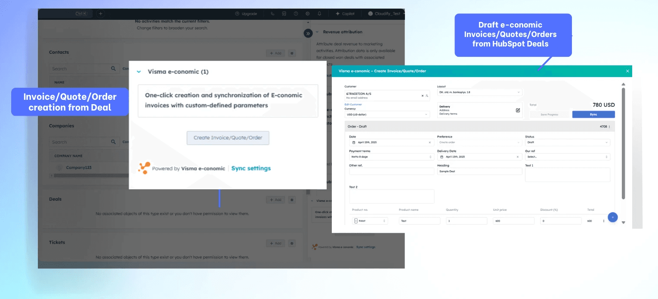Collapse the right sidebar with double-arrow icon
This screenshot has width=658, height=299.
[x=308, y=33]
